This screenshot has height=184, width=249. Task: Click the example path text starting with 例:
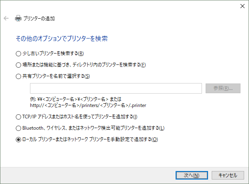(x=79, y=99)
